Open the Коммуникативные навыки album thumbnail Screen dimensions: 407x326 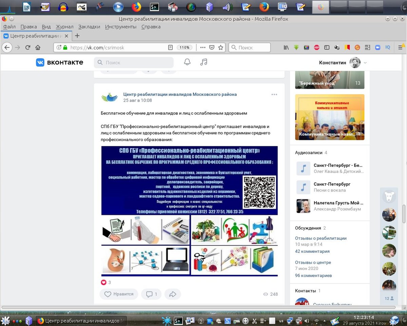(x=330, y=117)
